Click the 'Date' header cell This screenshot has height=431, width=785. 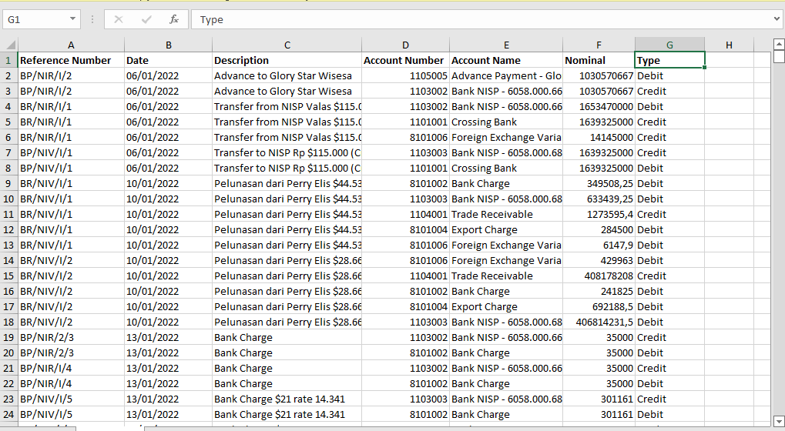168,61
